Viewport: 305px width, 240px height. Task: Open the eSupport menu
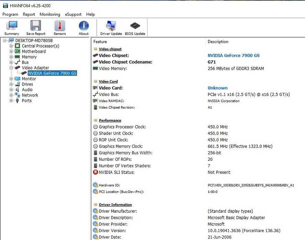coord(73,14)
